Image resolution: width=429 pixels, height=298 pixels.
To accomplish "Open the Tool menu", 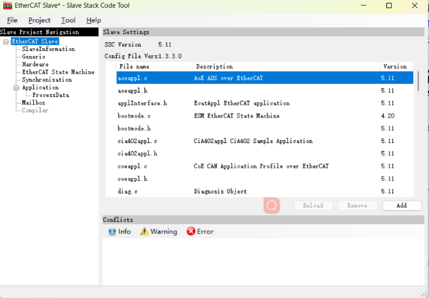I will [68, 20].
